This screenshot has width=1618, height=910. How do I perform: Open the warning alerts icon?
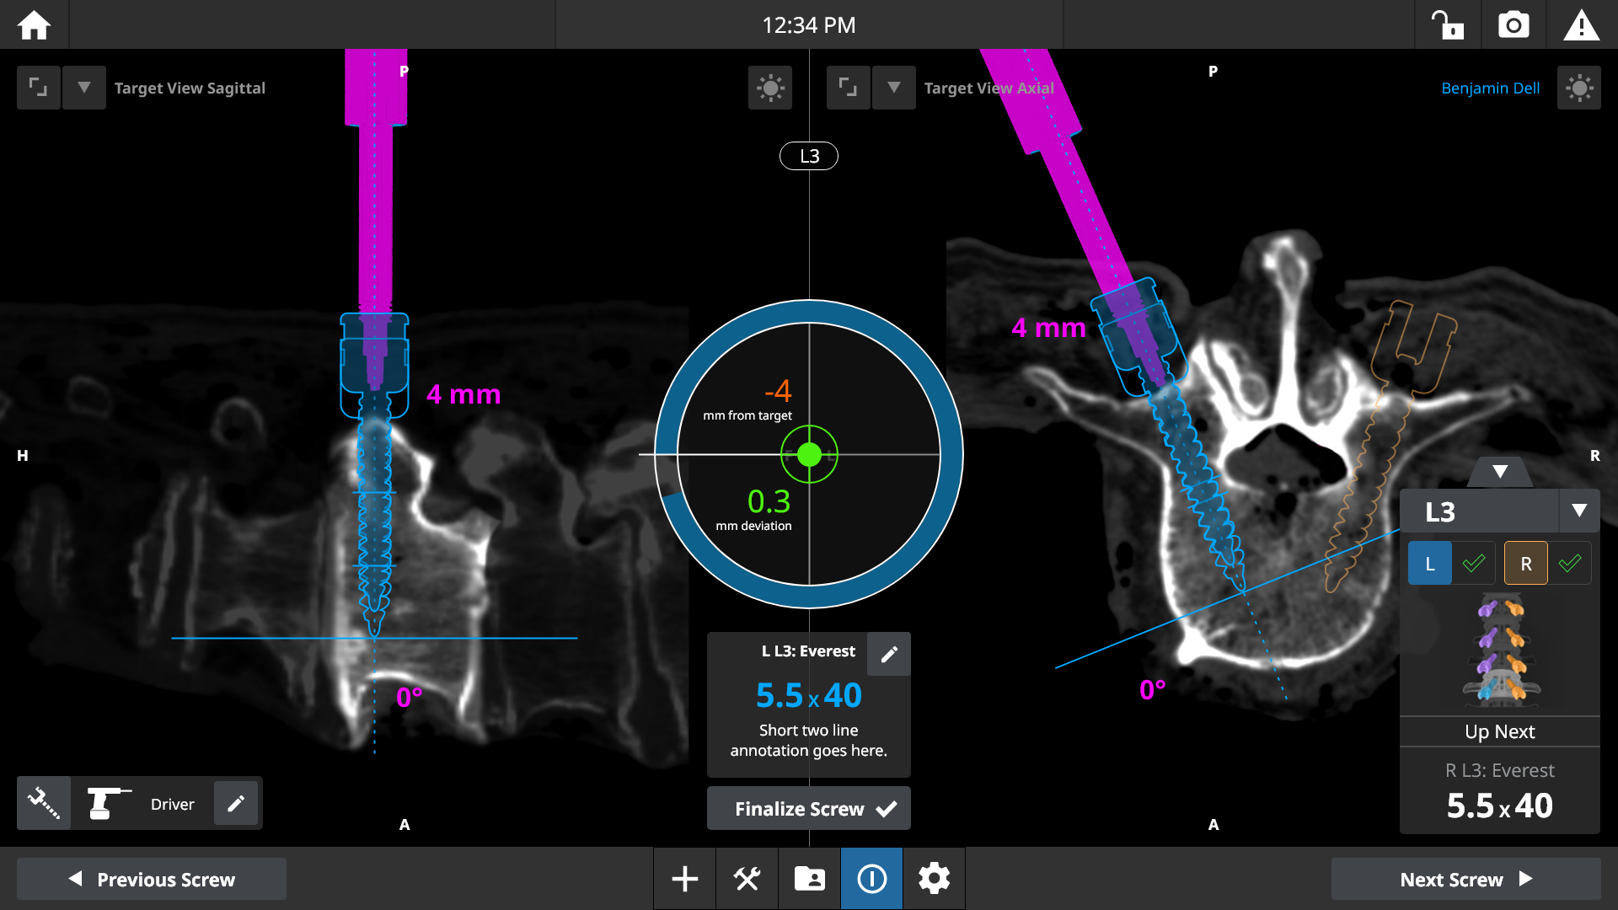[1582, 24]
